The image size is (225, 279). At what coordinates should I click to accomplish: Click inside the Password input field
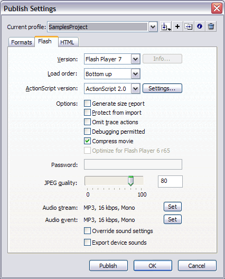tap(133, 164)
